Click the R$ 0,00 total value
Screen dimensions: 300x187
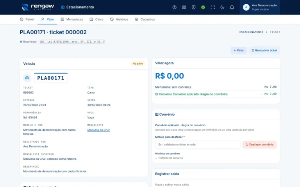coord(169,76)
